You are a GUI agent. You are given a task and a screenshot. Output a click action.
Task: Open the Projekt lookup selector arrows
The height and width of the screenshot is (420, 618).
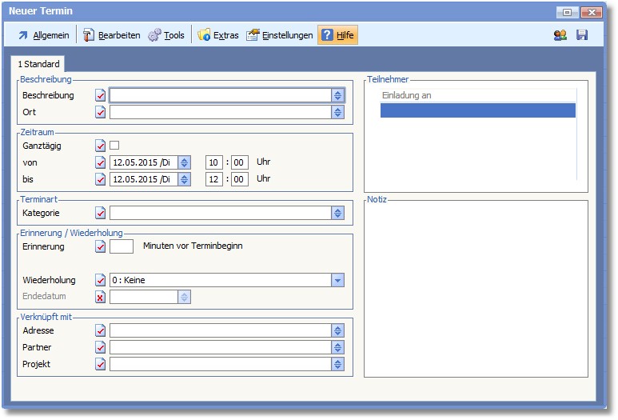337,364
